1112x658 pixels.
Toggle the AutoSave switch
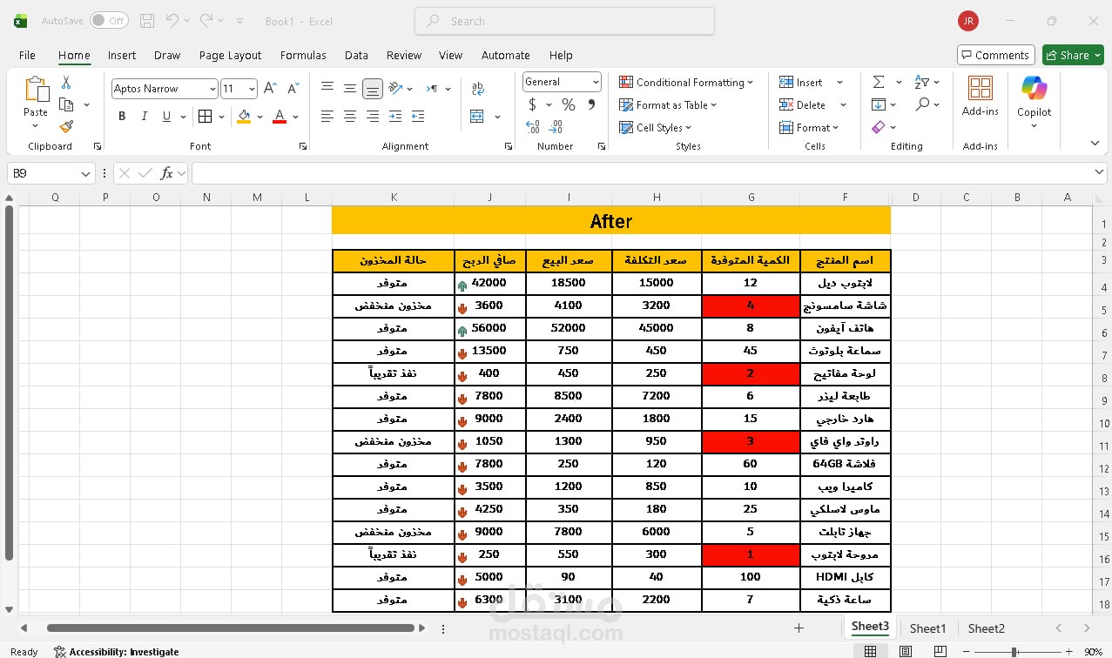[109, 21]
